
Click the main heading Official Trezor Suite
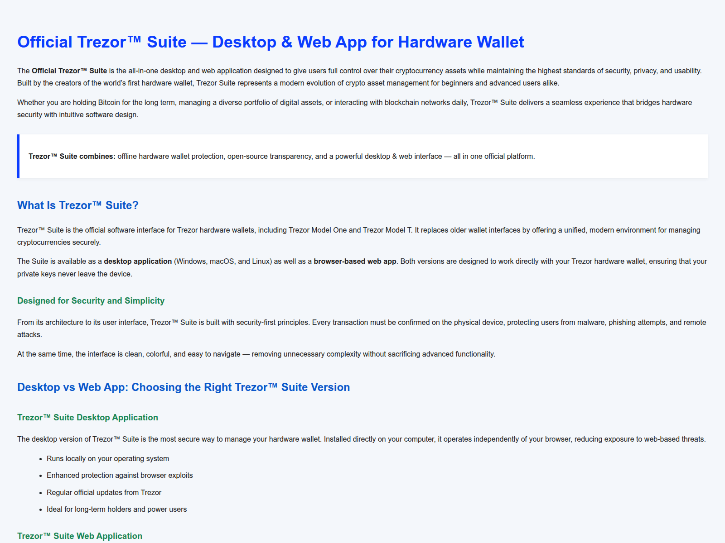pyautogui.click(x=270, y=42)
